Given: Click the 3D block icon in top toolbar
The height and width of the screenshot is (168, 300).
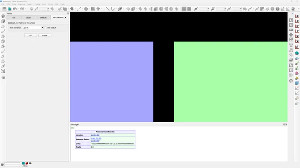Looking at the screenshot, I should tap(65, 9).
